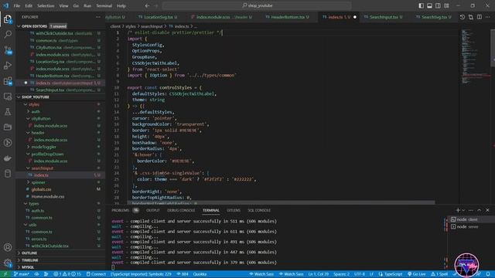Open the new terminal launch profile dropdown

(x=463, y=210)
